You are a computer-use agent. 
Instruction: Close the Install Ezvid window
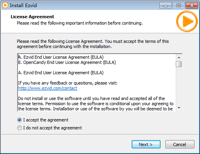(192, 6)
